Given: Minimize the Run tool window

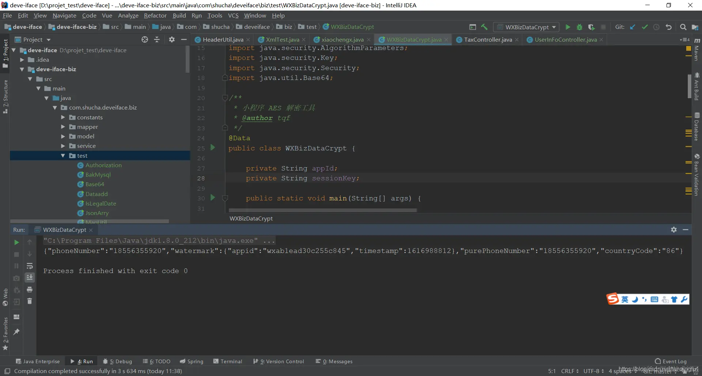Looking at the screenshot, I should click(x=686, y=230).
